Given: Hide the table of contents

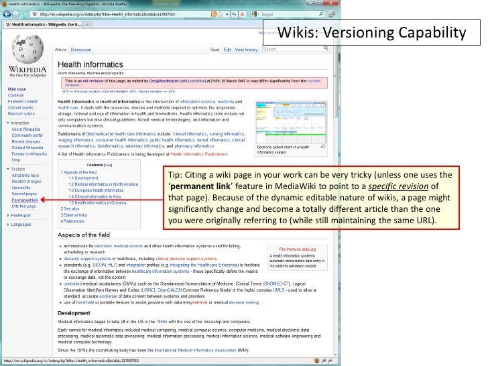Looking at the screenshot, I should pos(108,165).
